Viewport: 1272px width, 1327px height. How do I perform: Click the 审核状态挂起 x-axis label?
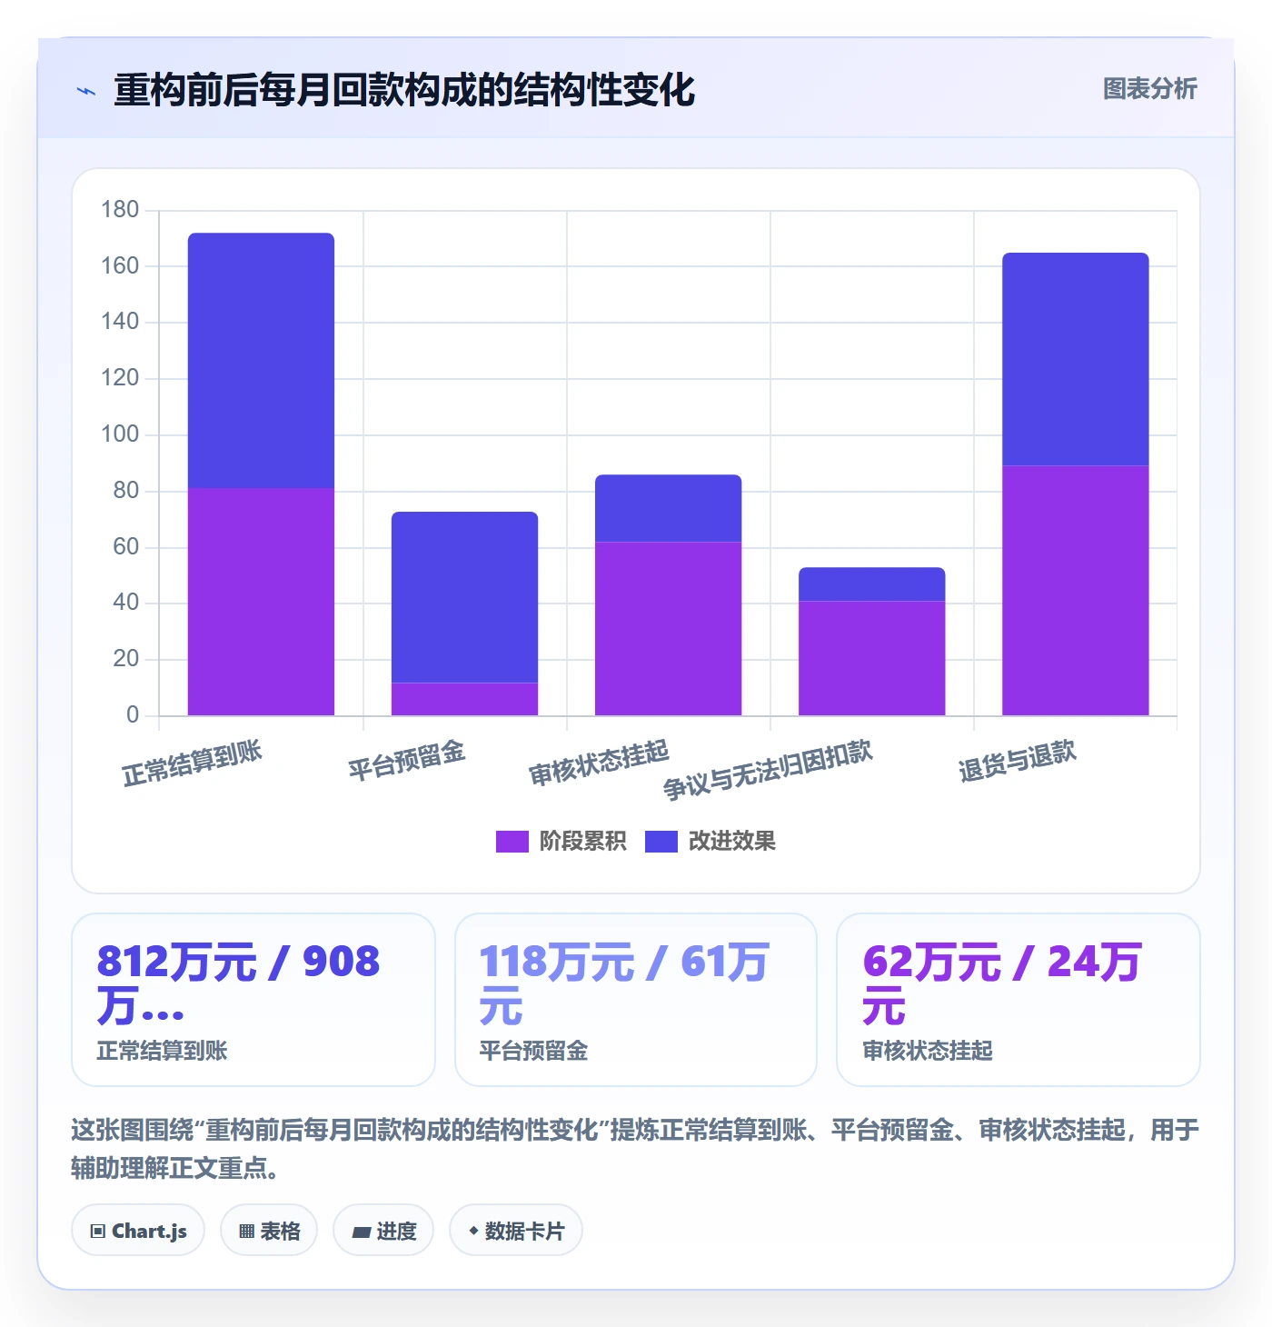coord(600,763)
